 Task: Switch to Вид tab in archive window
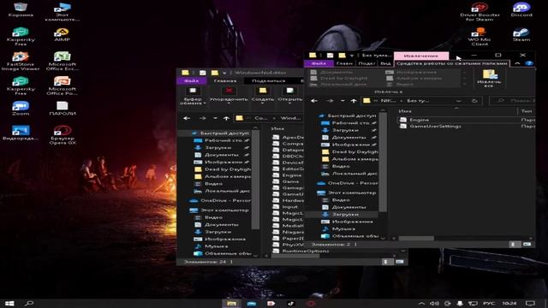[385, 63]
